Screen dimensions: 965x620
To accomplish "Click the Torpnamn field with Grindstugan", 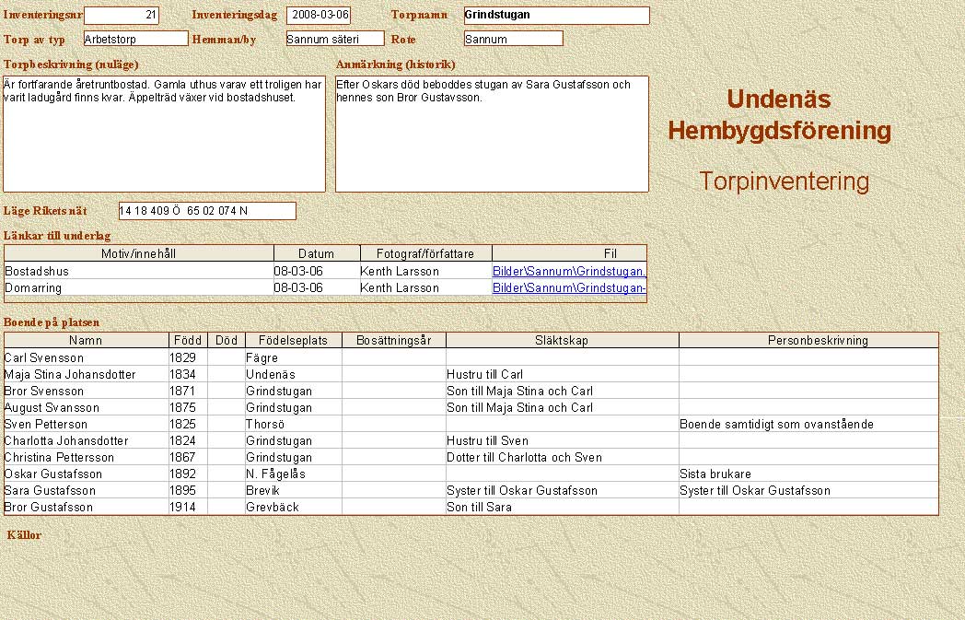I will (555, 16).
